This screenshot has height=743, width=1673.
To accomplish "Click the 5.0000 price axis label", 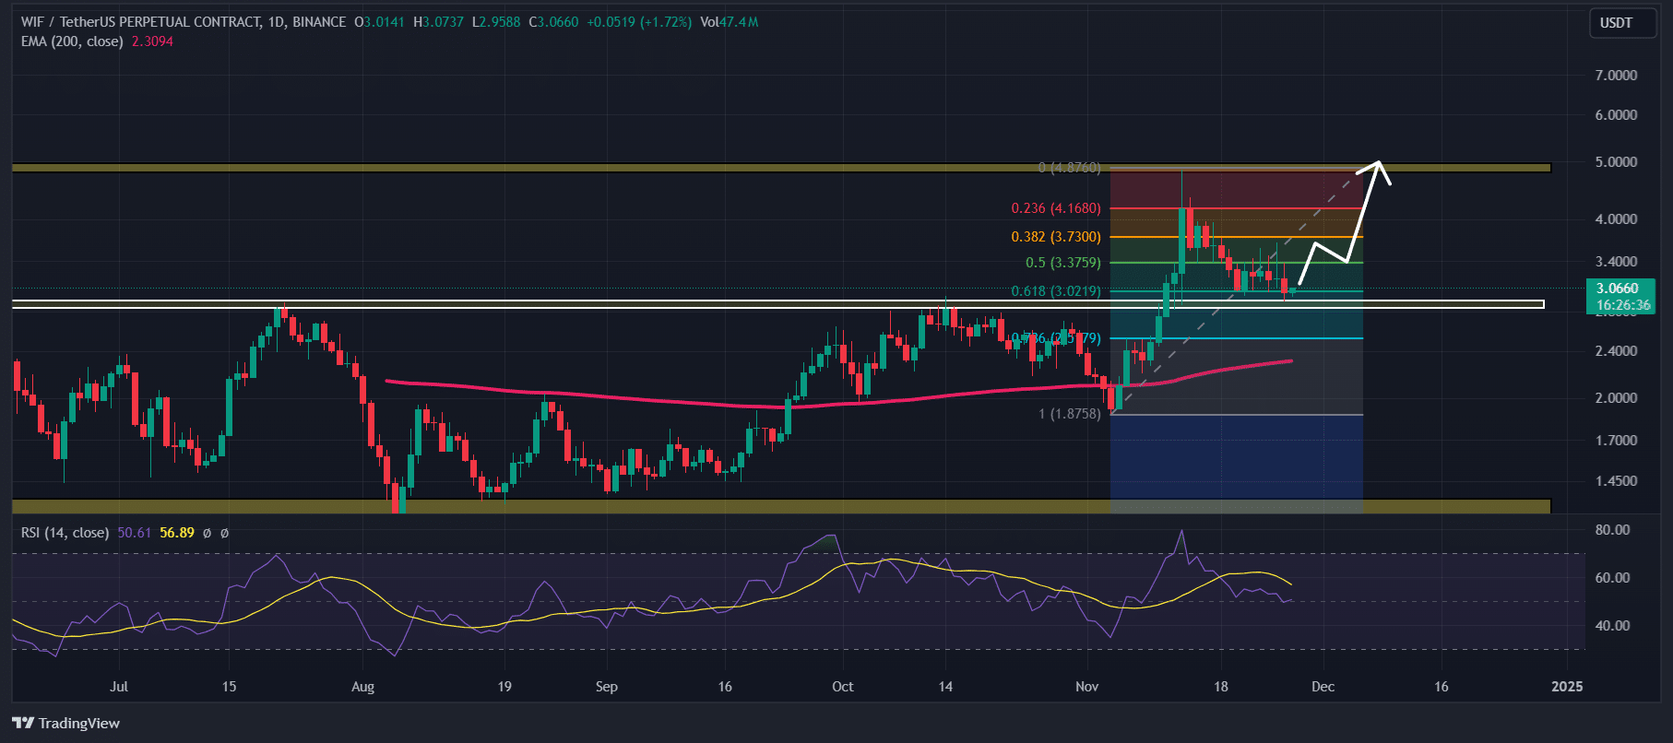I will click(x=1616, y=161).
